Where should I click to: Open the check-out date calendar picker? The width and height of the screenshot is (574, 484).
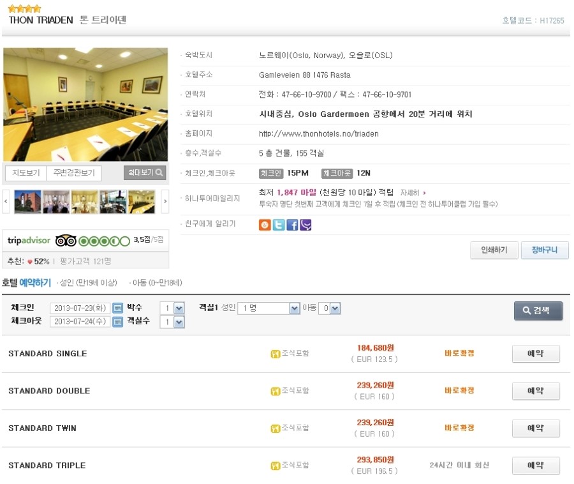coord(117,322)
